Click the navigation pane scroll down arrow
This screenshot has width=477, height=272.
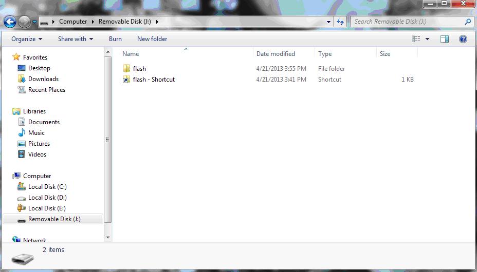pyautogui.click(x=108, y=237)
